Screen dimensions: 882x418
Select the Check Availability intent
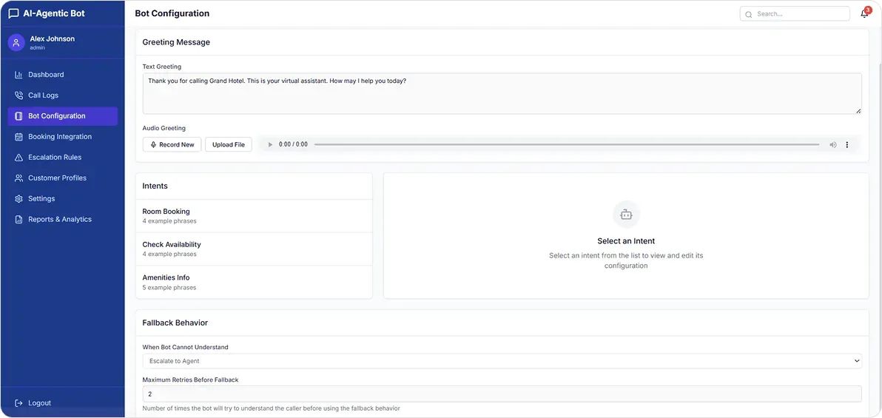[x=255, y=249]
